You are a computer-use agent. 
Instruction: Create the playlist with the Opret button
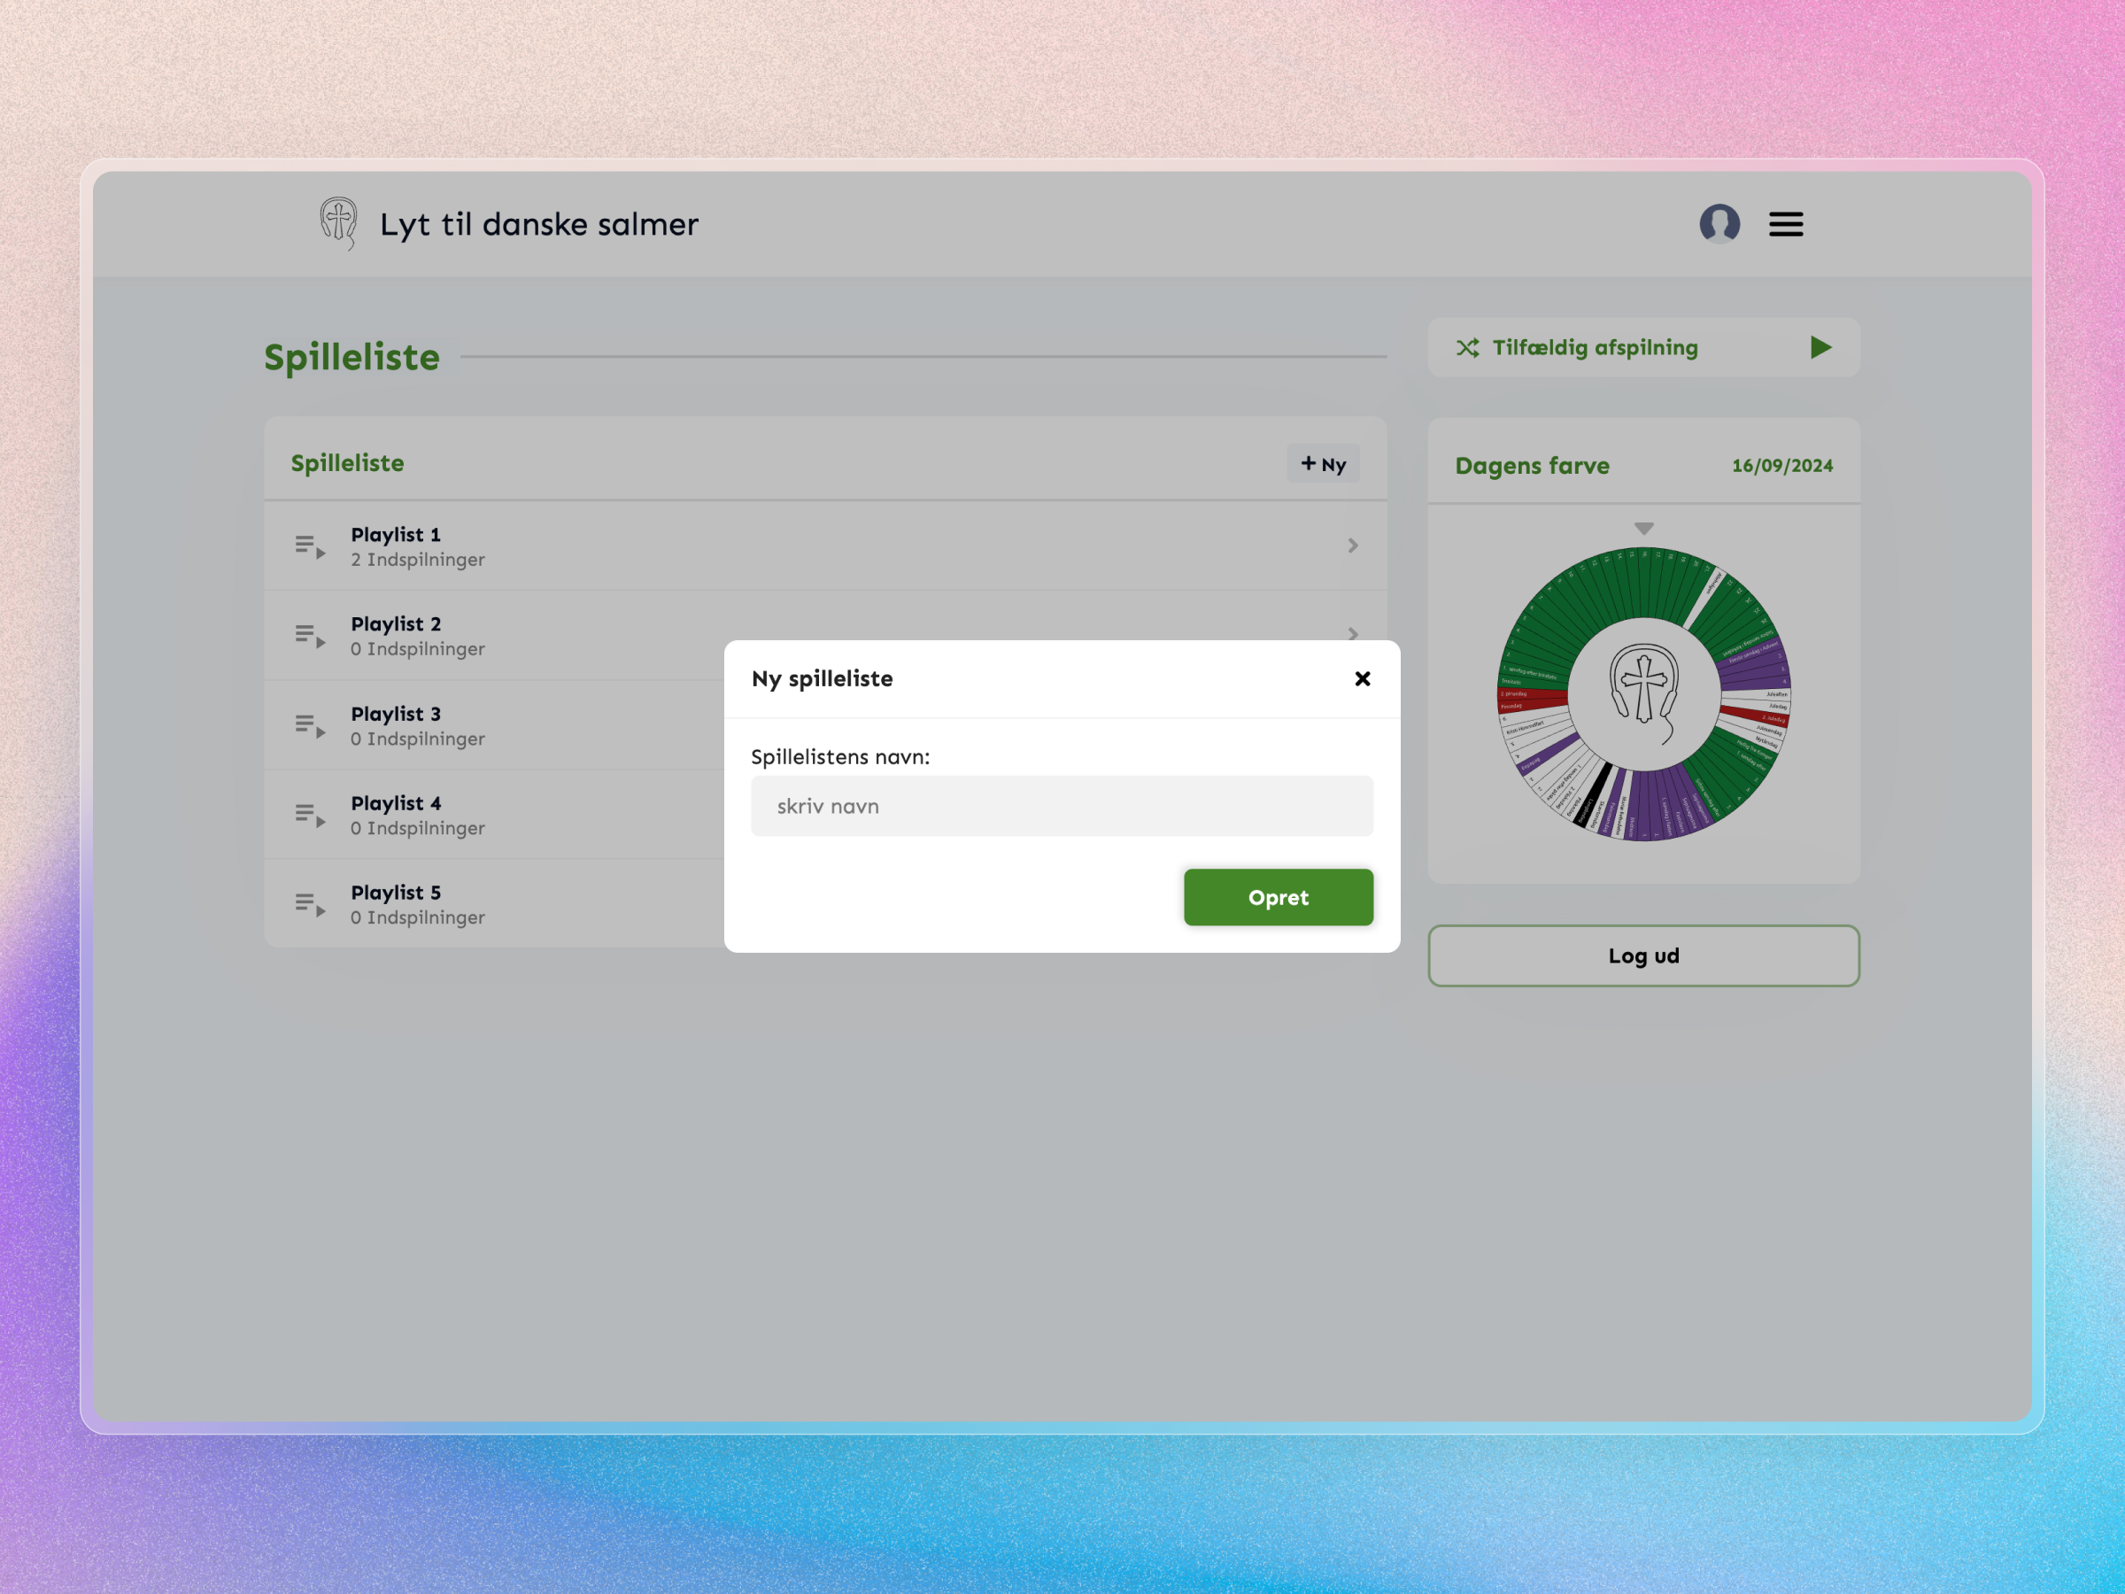click(x=1278, y=896)
